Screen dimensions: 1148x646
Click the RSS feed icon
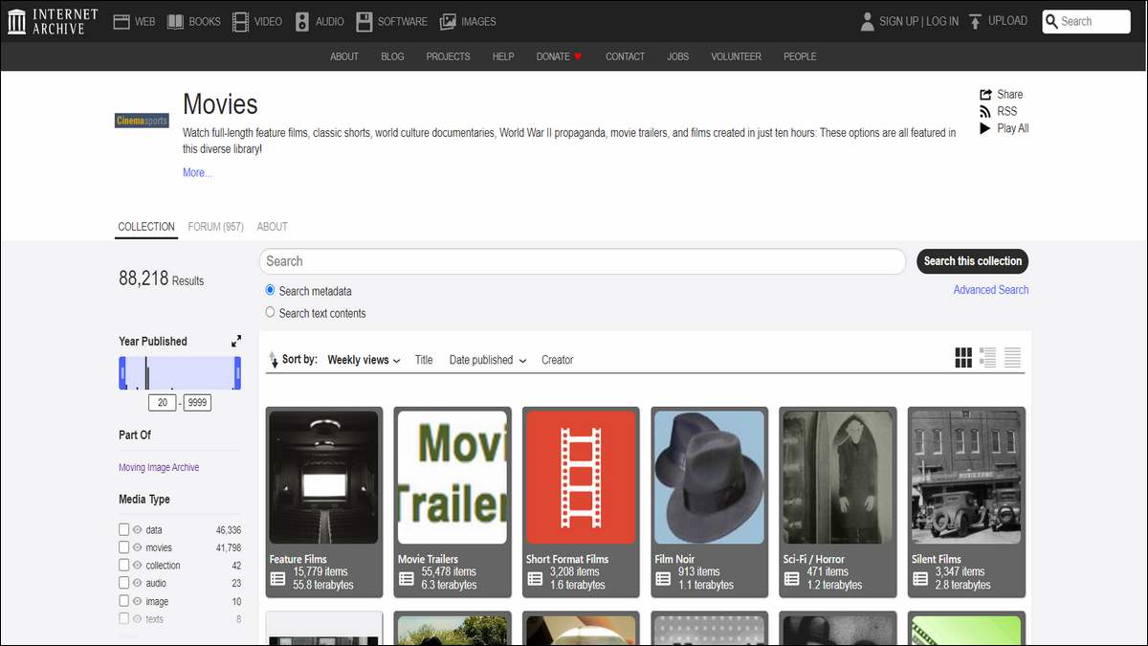point(985,111)
